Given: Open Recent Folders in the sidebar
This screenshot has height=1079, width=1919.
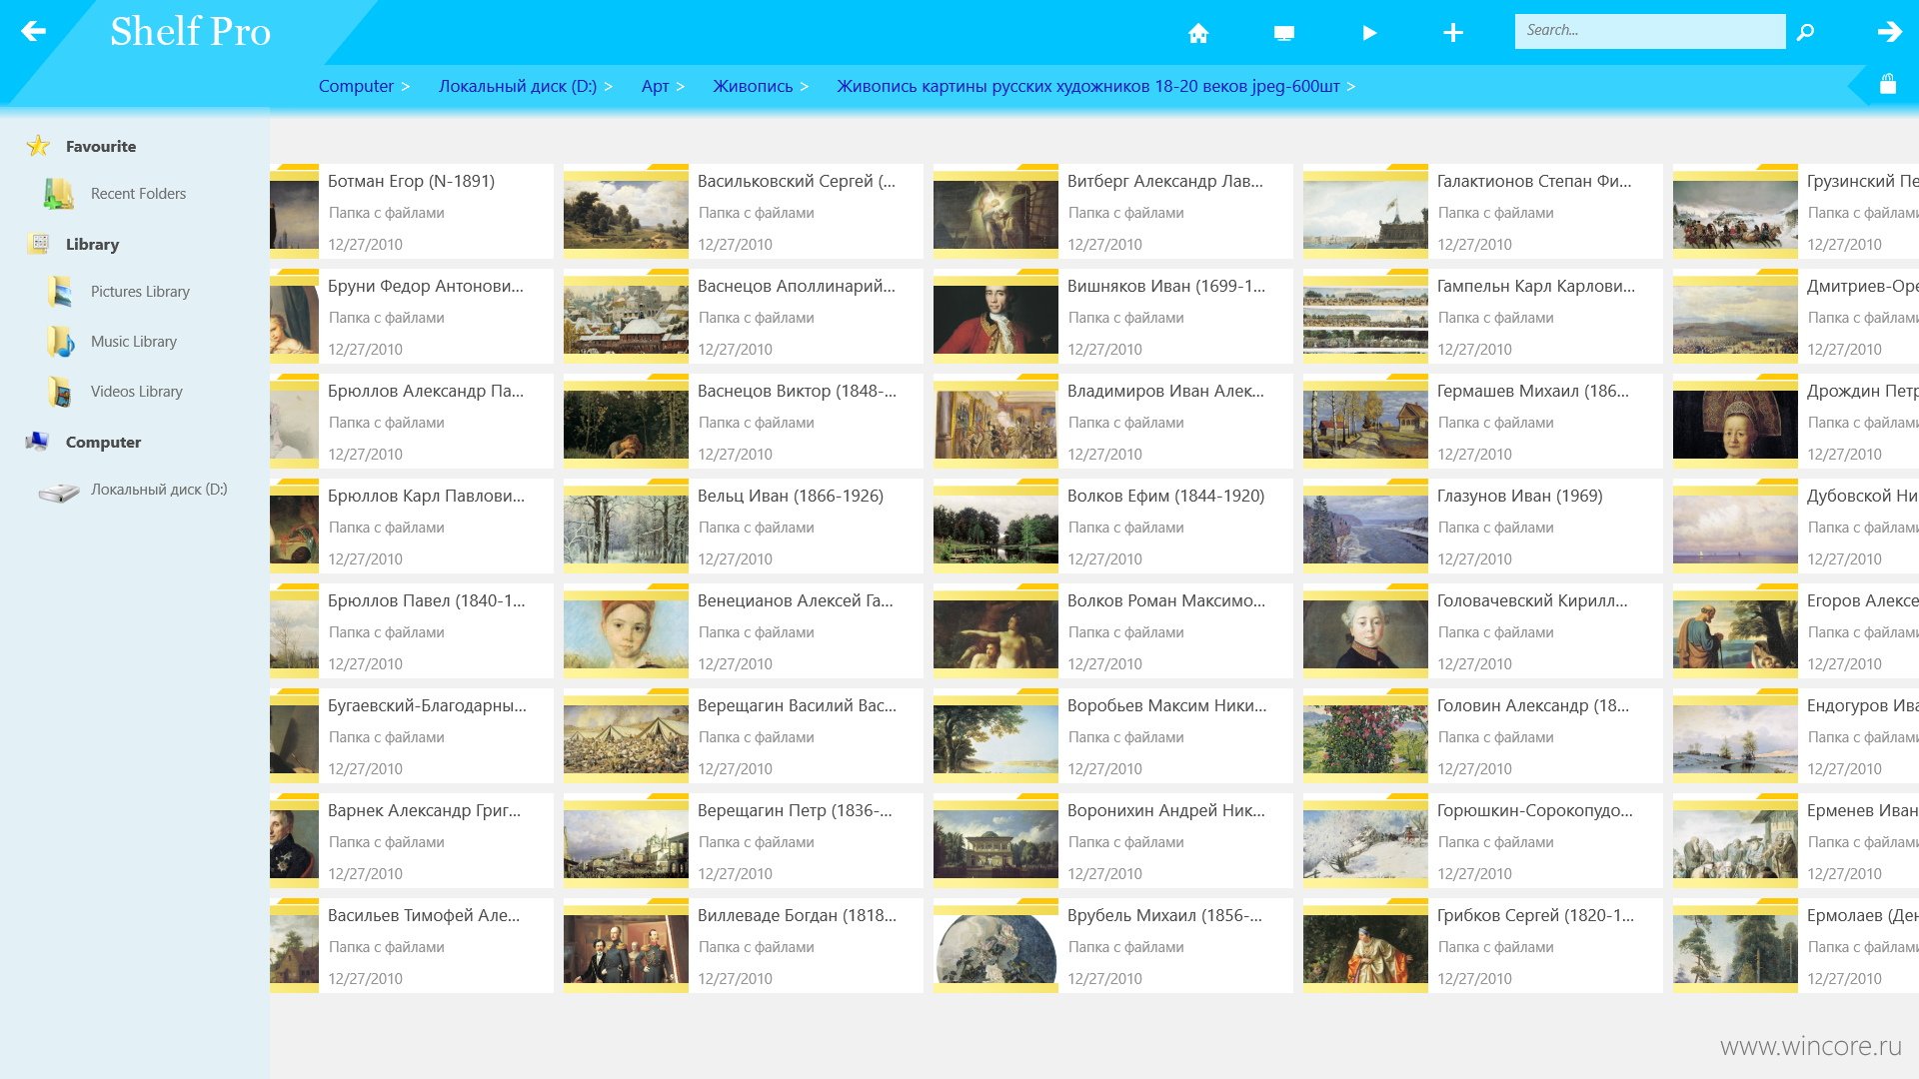Looking at the screenshot, I should tap(138, 193).
